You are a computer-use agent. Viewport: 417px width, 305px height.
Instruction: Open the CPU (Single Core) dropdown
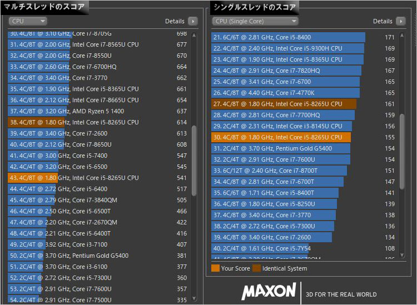coord(255,21)
